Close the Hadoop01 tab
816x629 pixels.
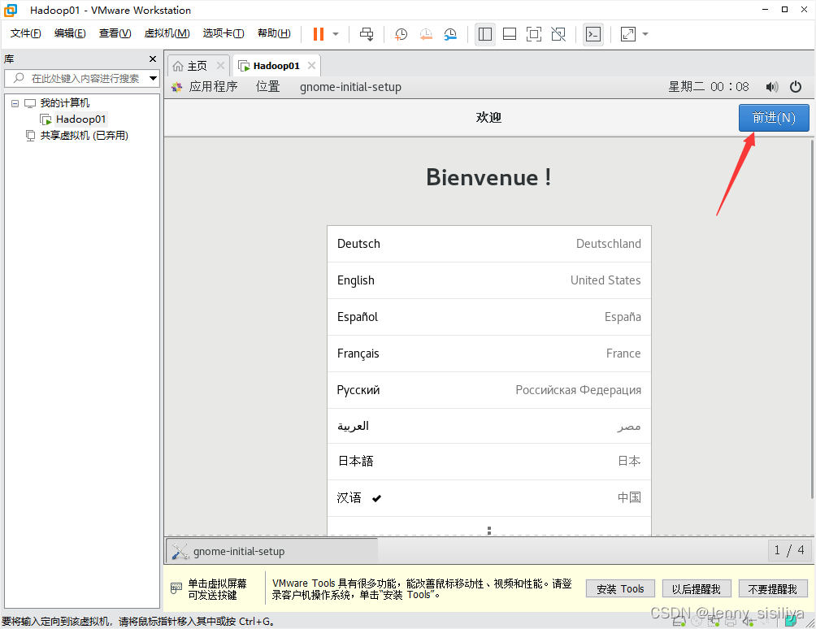[x=312, y=66]
